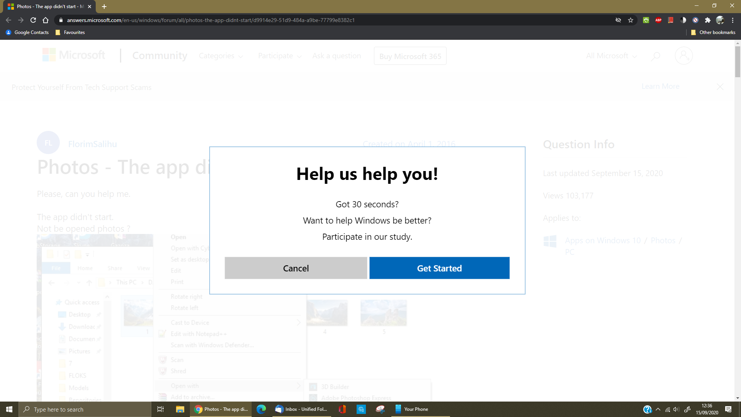
Task: Reload the page with the refresh icon
Action: coord(33,20)
